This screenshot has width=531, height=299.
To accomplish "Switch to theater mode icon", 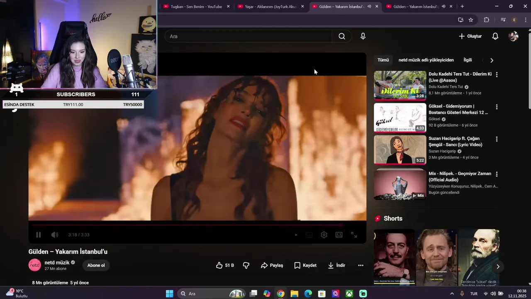I will pos(339,235).
